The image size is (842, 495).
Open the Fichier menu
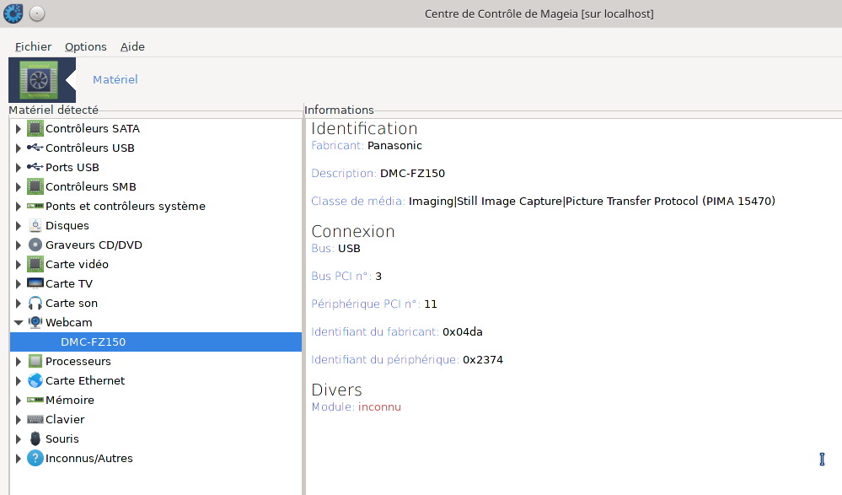pos(34,46)
